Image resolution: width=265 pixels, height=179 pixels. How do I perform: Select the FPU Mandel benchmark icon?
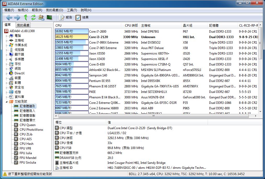(x=16, y=158)
